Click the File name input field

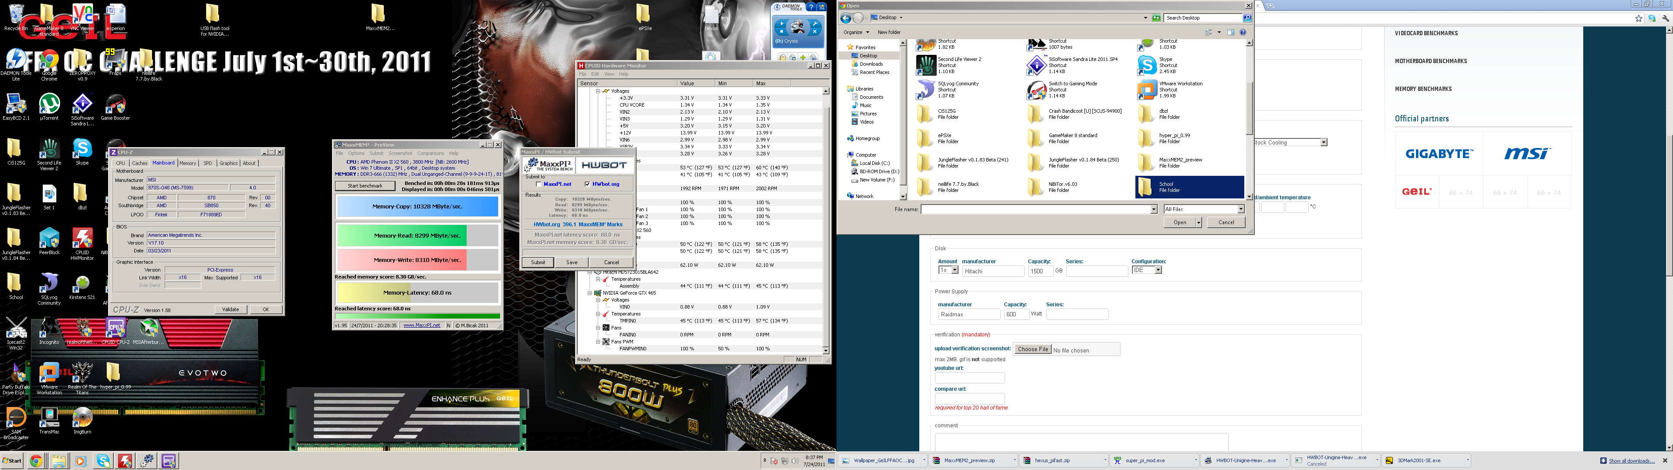click(1035, 210)
